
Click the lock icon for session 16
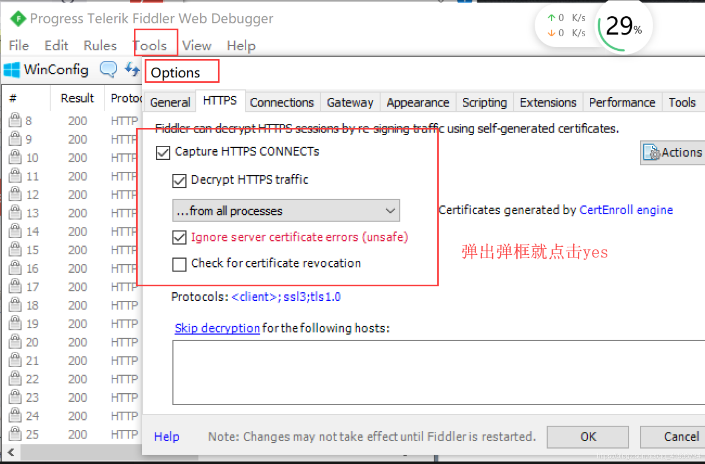point(15,268)
